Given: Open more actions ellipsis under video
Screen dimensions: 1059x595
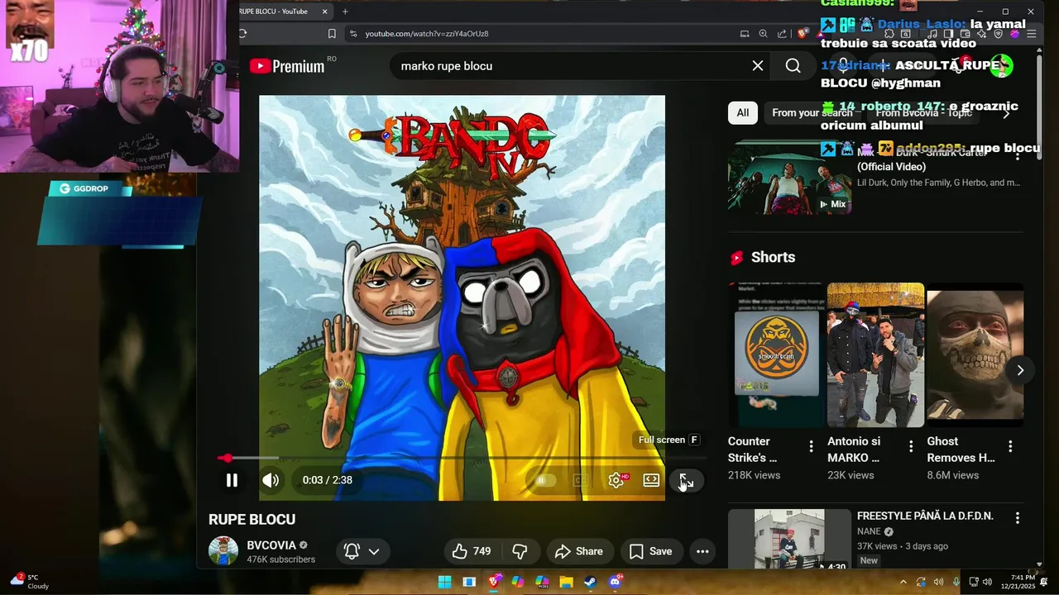Looking at the screenshot, I should (702, 551).
